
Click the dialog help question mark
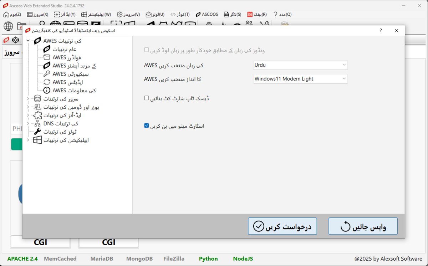point(381,31)
